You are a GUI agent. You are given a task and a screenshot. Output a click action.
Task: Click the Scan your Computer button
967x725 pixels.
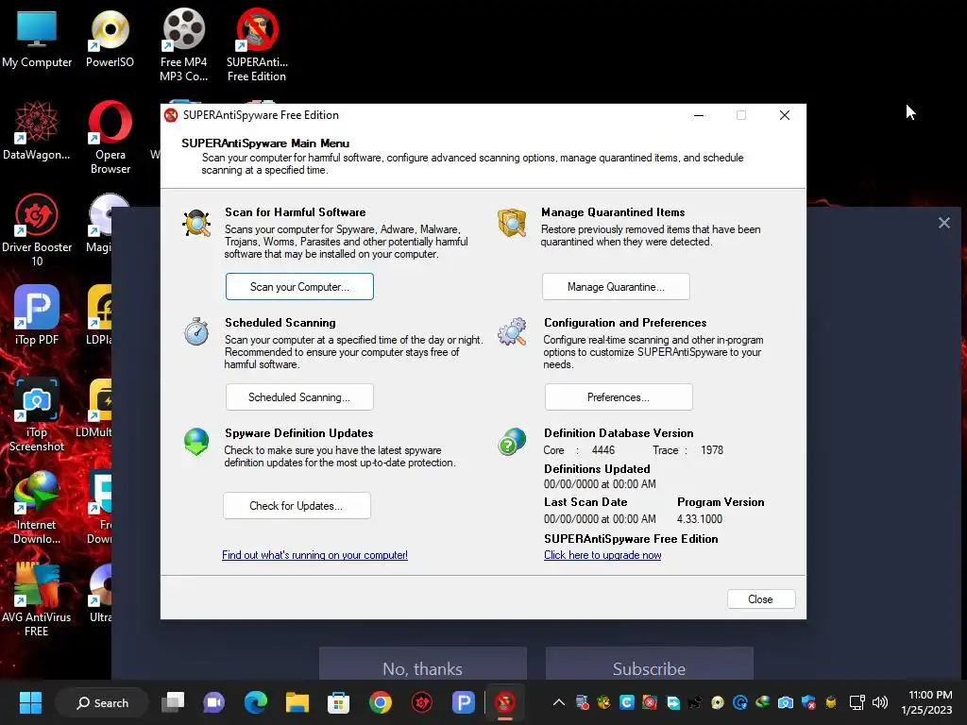coord(299,287)
